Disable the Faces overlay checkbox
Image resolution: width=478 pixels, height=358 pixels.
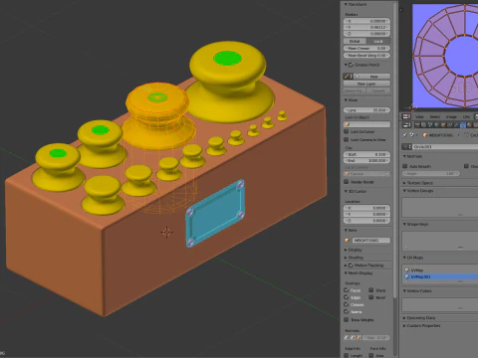pos(347,290)
